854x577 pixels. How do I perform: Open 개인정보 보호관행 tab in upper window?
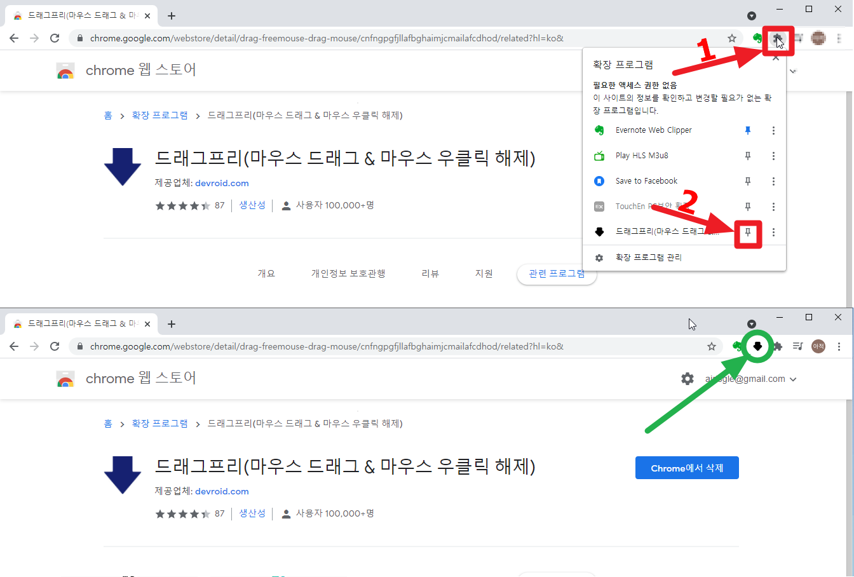(348, 273)
